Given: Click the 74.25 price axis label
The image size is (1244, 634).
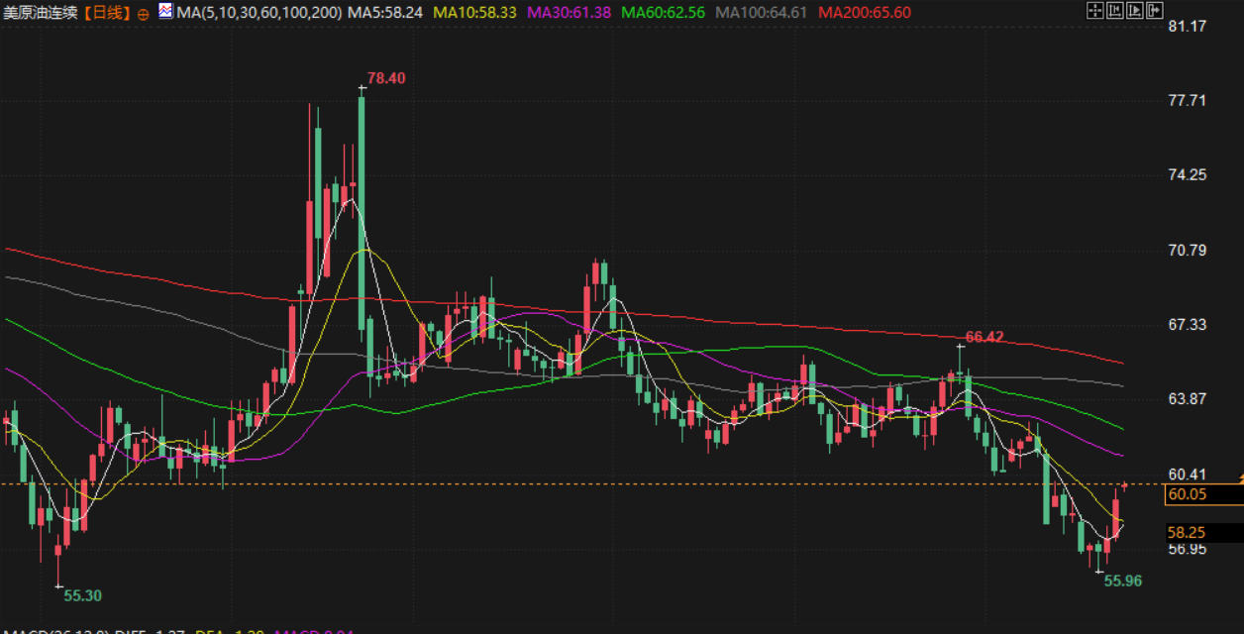Looking at the screenshot, I should click(x=1188, y=174).
